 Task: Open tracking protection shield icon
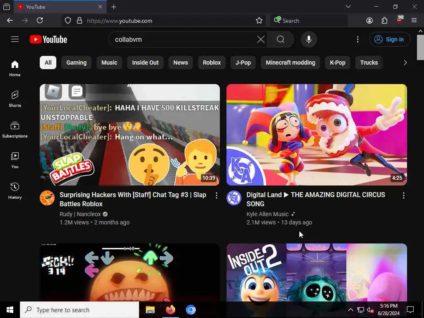pos(68,21)
